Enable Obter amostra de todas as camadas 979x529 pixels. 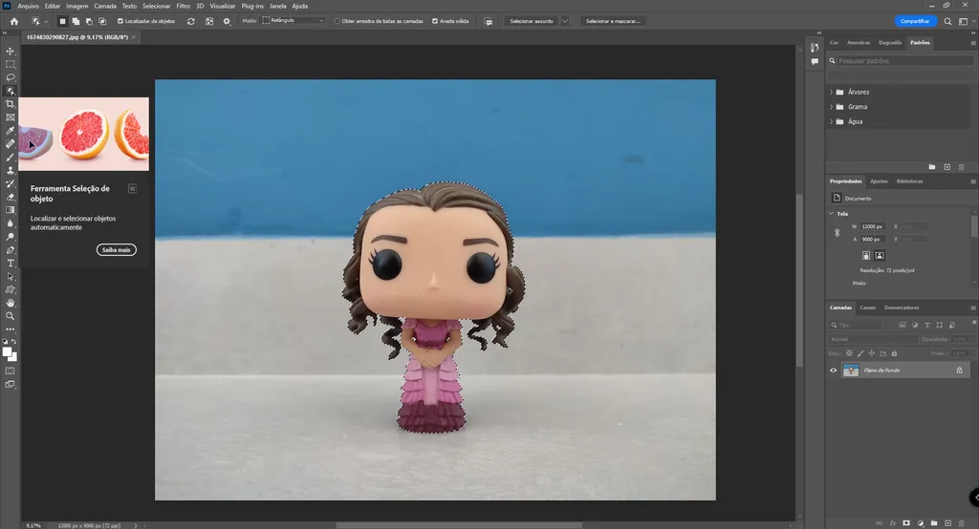pyautogui.click(x=337, y=21)
